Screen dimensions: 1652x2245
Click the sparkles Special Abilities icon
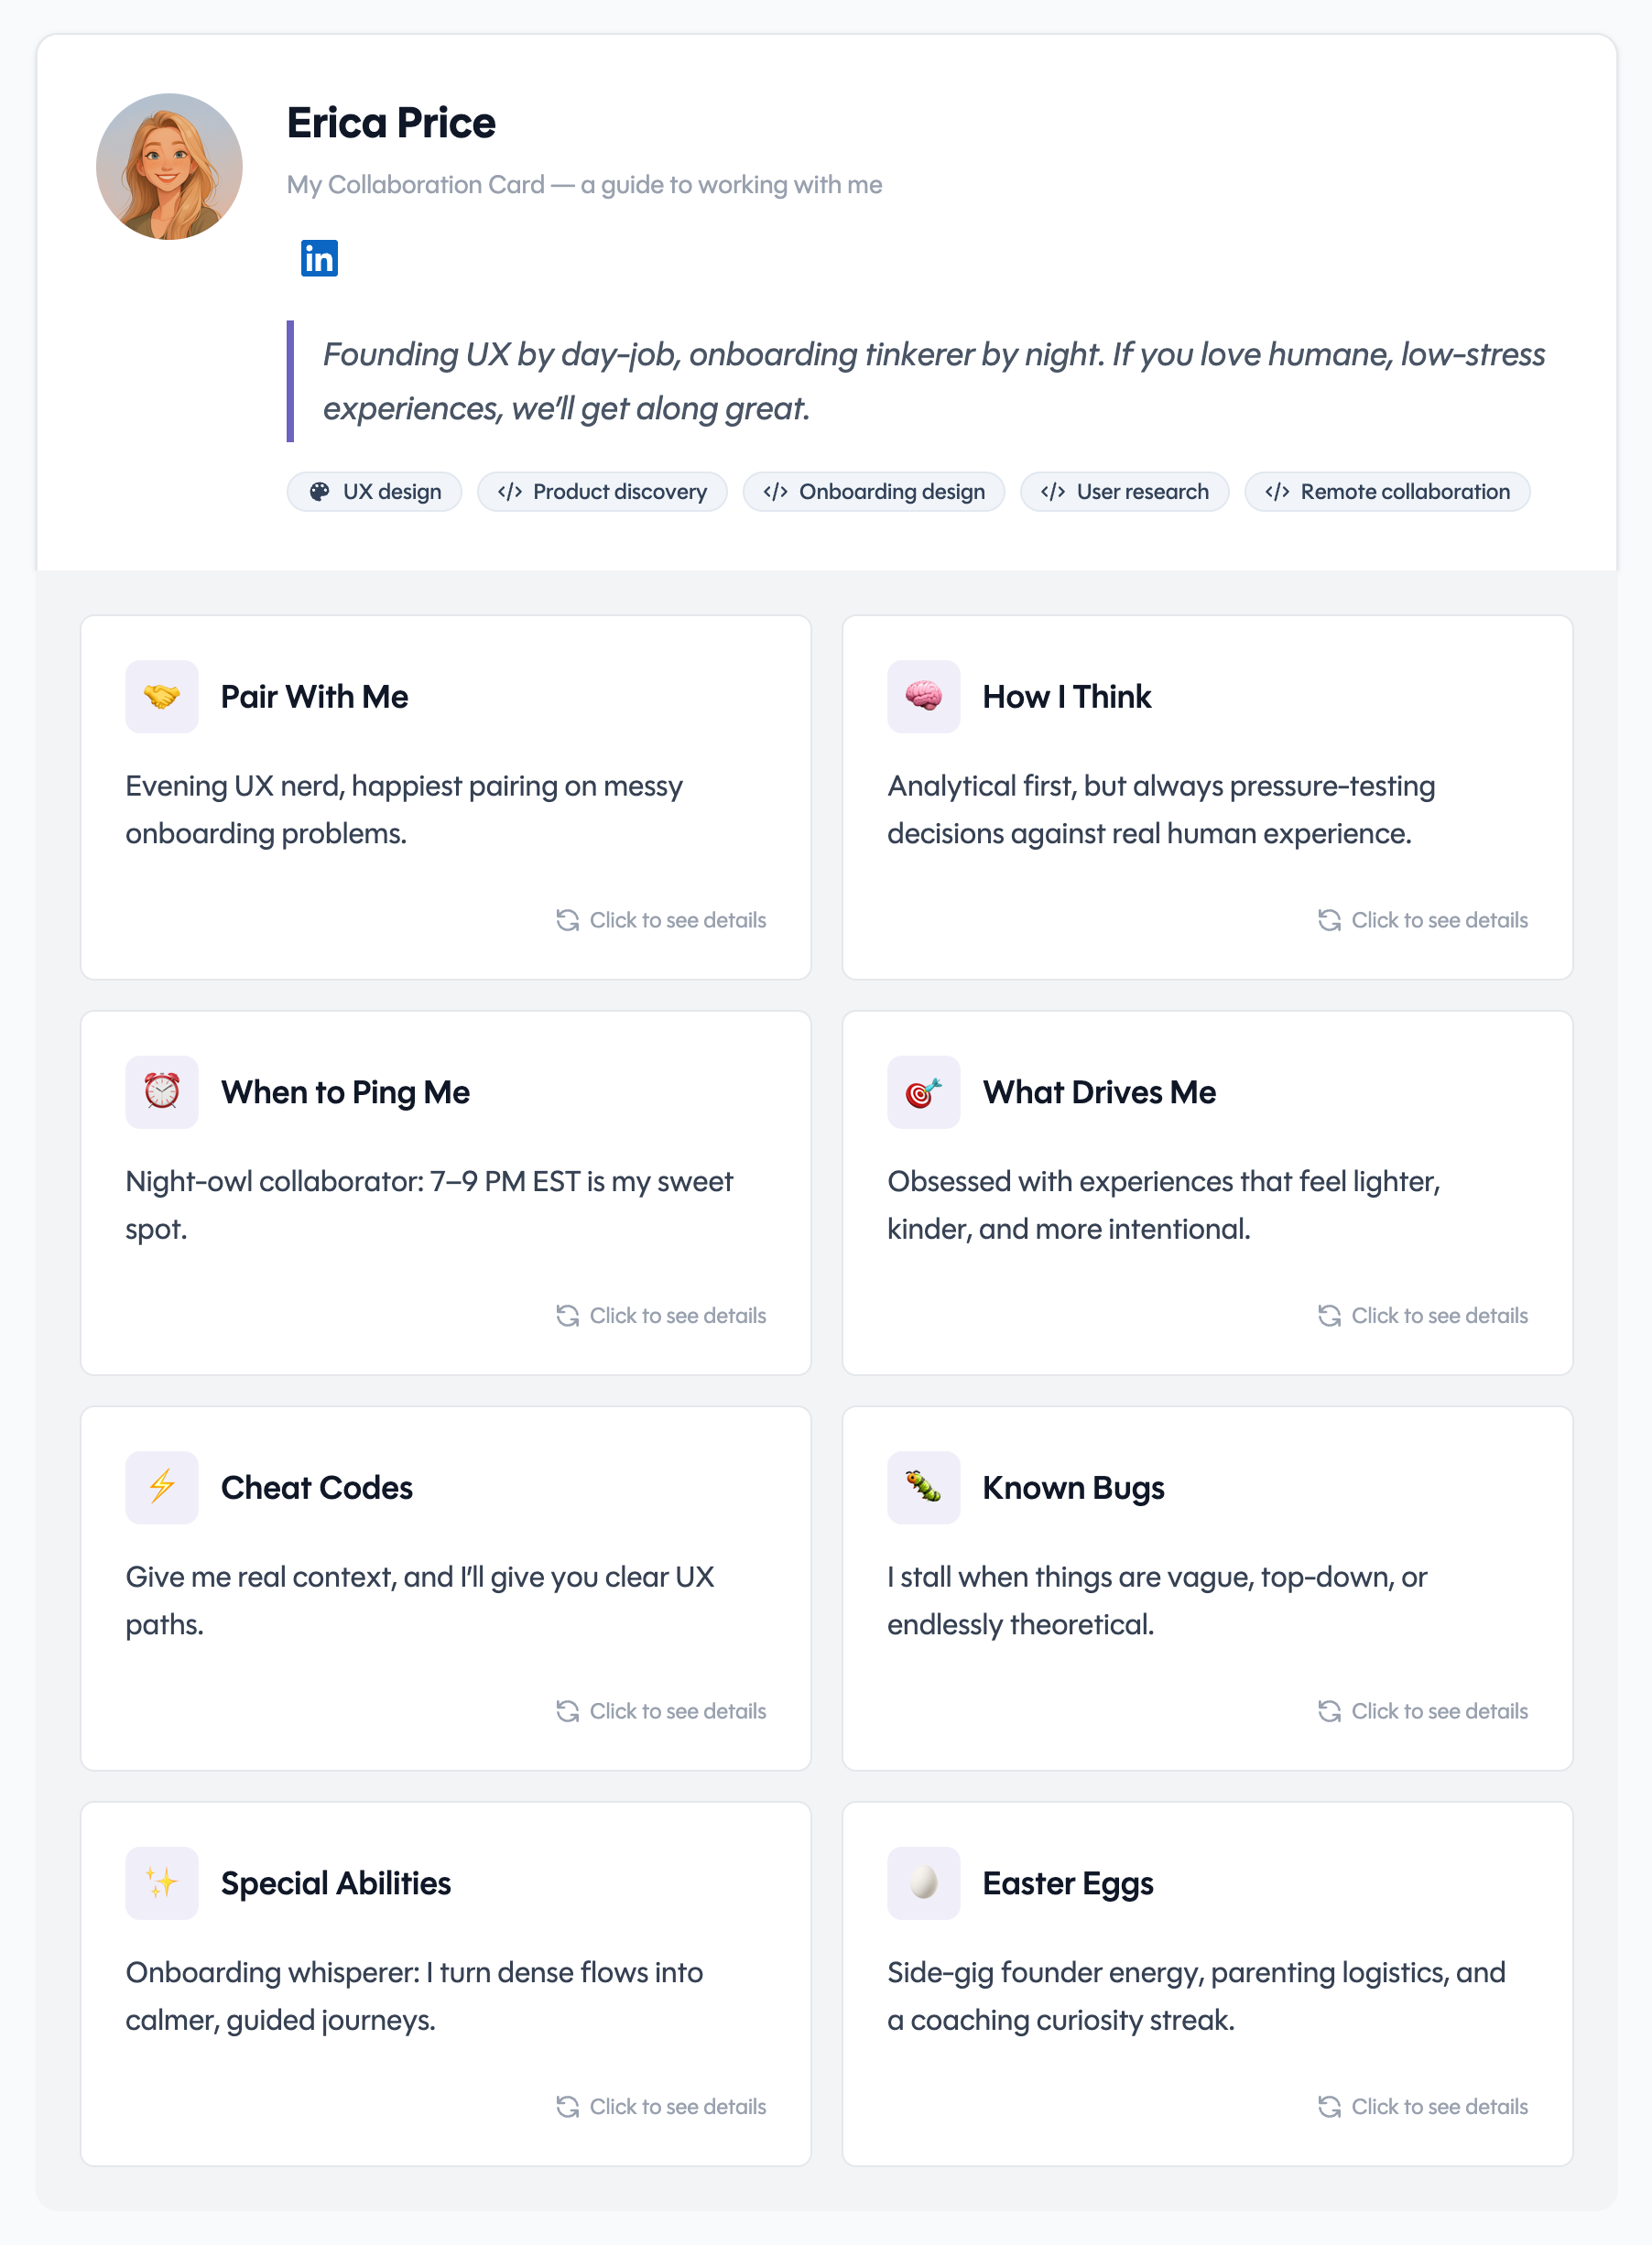[162, 1883]
